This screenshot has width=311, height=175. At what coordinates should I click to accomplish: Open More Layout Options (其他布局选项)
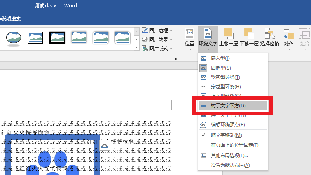click(x=229, y=156)
